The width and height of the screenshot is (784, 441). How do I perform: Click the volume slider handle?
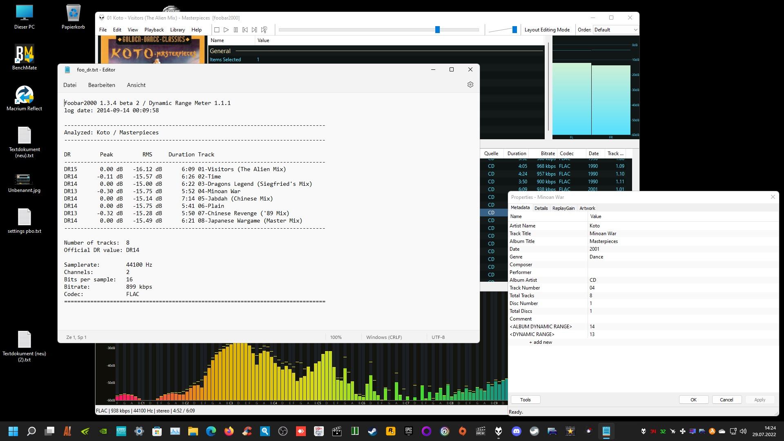point(514,29)
